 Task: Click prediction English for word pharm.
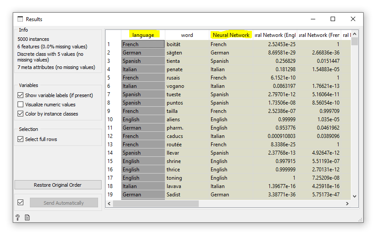pos(231,128)
